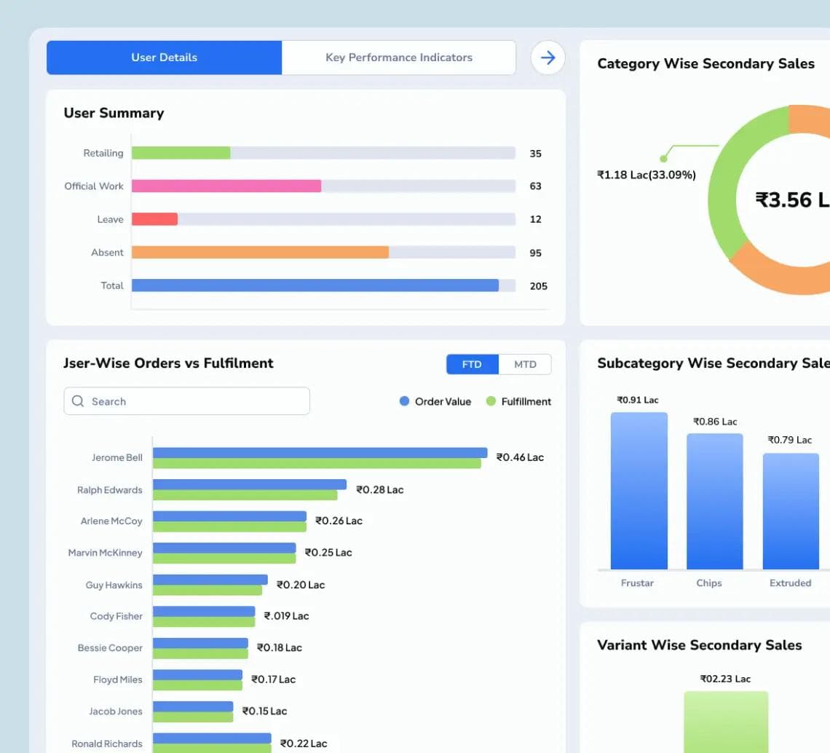Click the ₹0.17 Lac value
The width and height of the screenshot is (830, 753).
(x=273, y=679)
